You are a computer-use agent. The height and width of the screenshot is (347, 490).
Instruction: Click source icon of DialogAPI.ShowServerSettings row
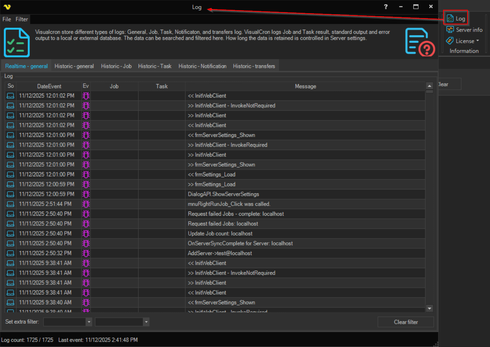point(11,194)
